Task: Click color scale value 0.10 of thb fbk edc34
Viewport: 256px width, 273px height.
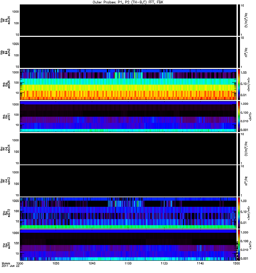Action: pyautogui.click(x=244, y=84)
